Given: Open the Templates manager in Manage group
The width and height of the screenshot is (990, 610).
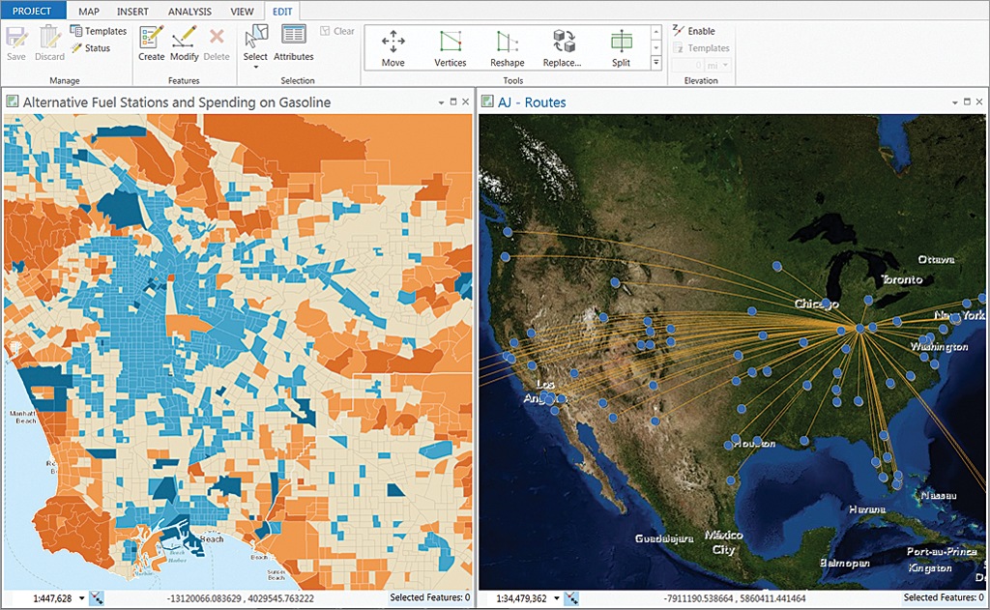Looking at the screenshot, I should pos(99,31).
